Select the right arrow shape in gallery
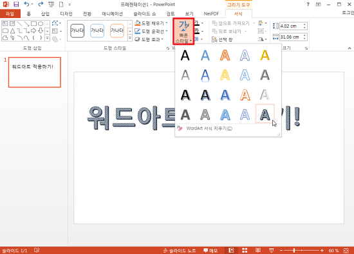The width and height of the screenshot is (354, 254). coord(33,31)
